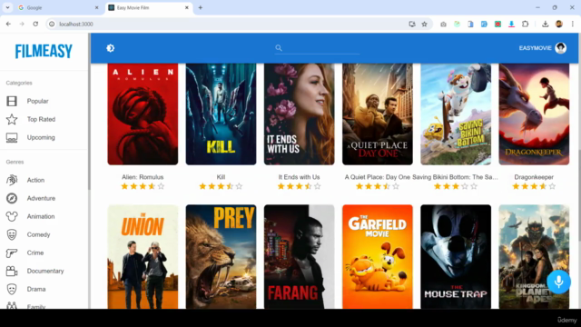Screen dimensions: 581x327
Task: Open the Farang movie poster
Action: click(x=299, y=256)
